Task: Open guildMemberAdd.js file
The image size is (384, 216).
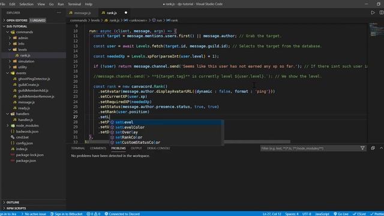Action: point(34,91)
